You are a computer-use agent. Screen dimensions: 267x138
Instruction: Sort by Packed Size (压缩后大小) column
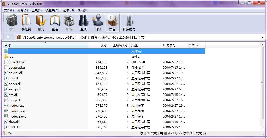[x=120, y=45]
